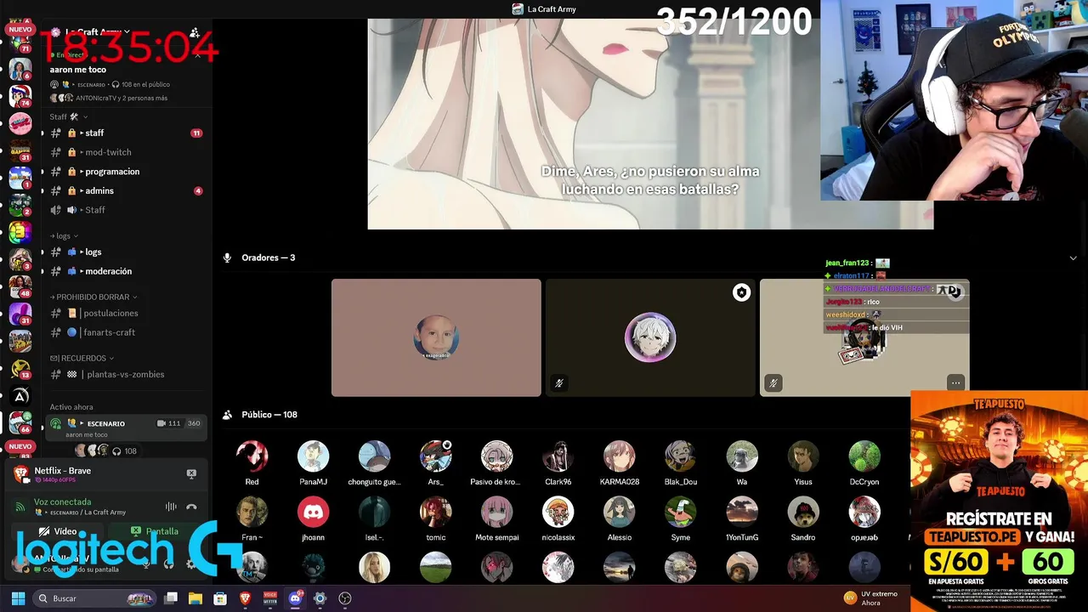Open OBS Studio from taskbar

tap(345, 598)
